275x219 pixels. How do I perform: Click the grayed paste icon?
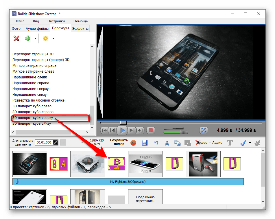pyautogui.click(x=188, y=143)
